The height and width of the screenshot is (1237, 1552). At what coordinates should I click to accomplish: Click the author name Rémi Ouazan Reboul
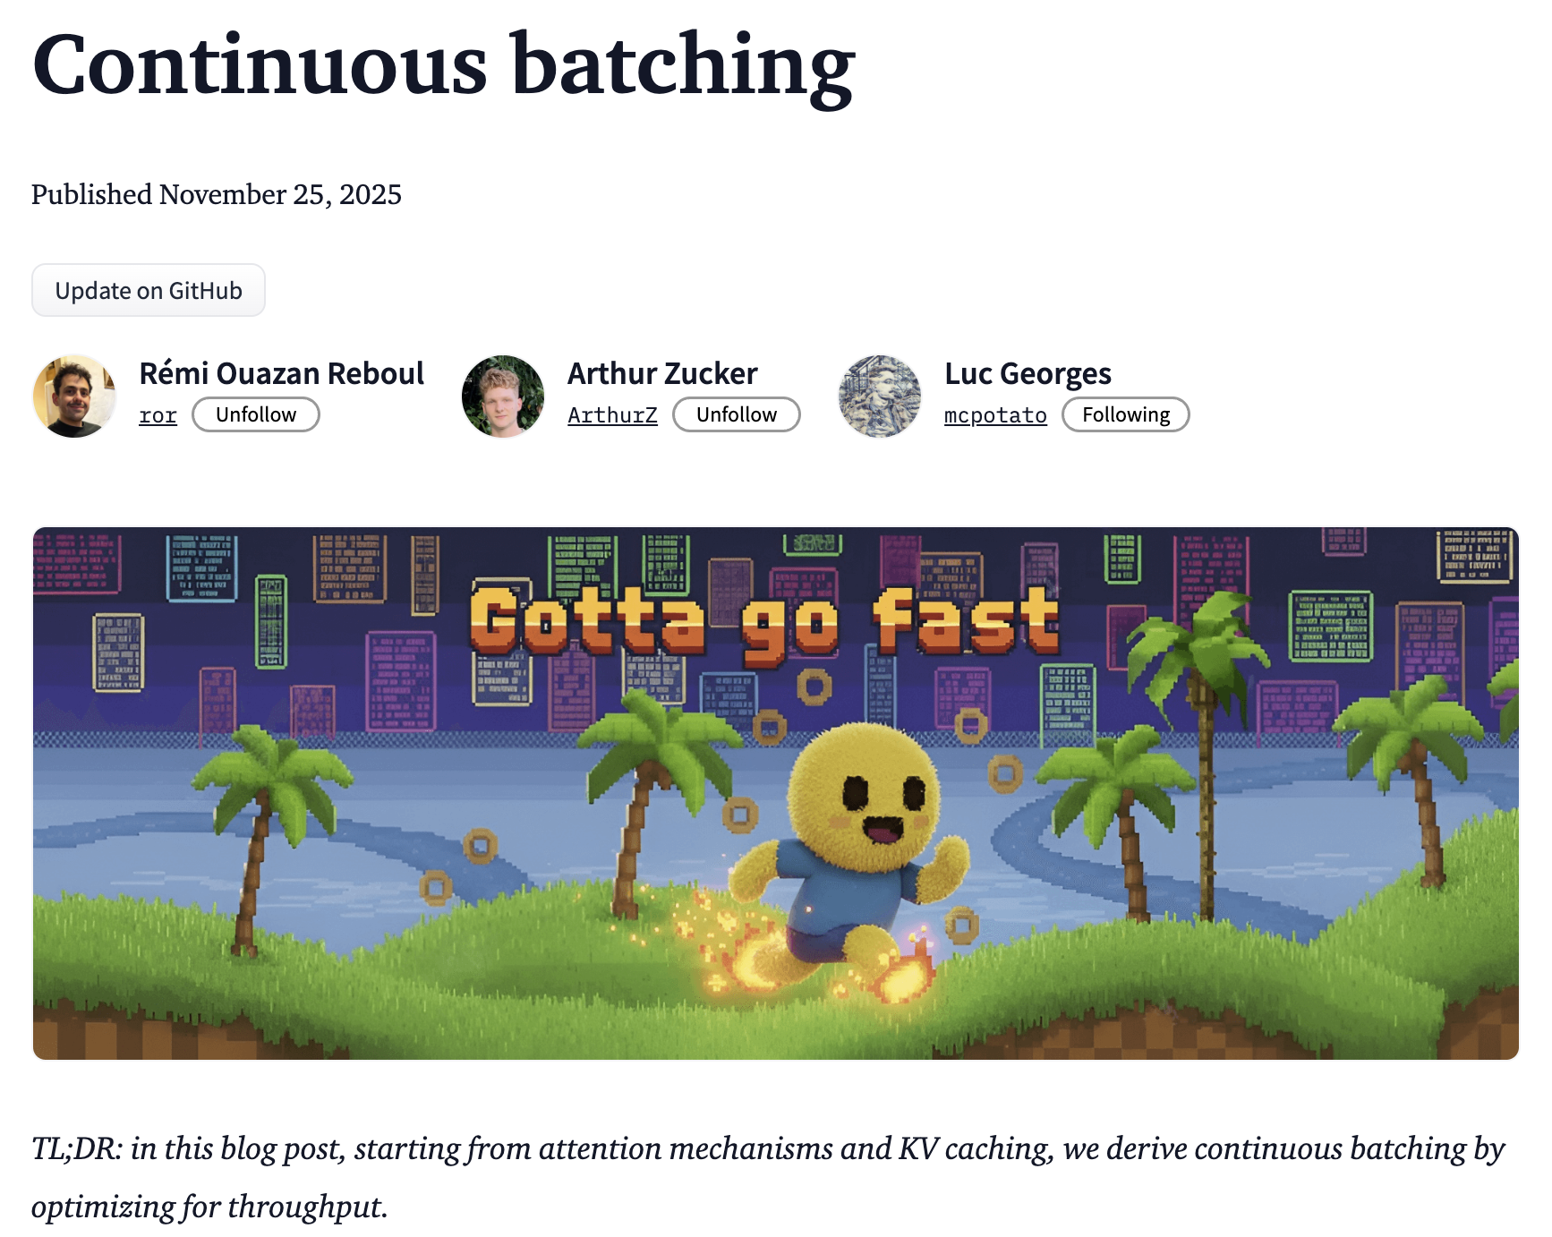tap(281, 373)
